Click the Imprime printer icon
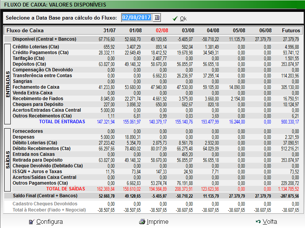The height and width of the screenshot is (228, 305). click(x=142, y=221)
